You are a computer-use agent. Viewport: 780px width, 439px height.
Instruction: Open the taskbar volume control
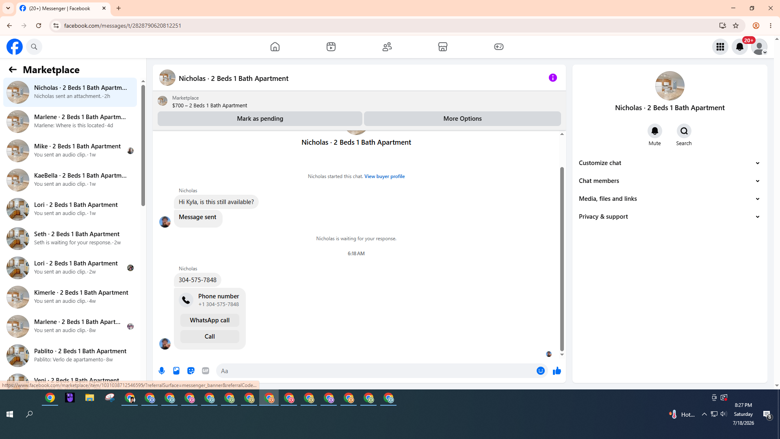(724, 414)
